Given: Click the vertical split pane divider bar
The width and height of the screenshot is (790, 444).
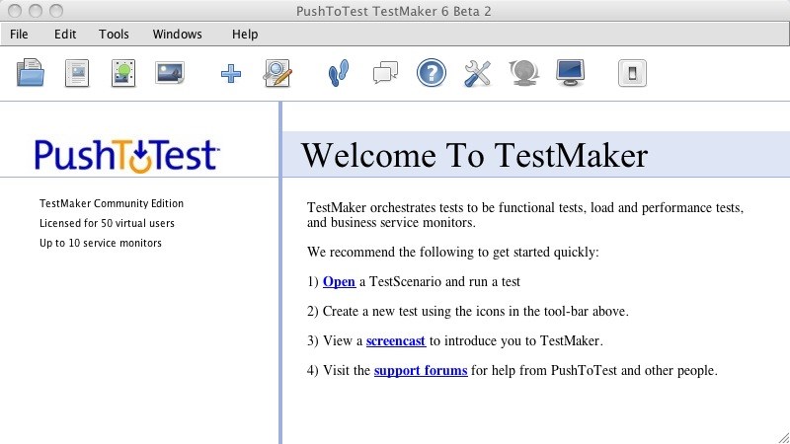Looking at the screenshot, I should [280, 272].
